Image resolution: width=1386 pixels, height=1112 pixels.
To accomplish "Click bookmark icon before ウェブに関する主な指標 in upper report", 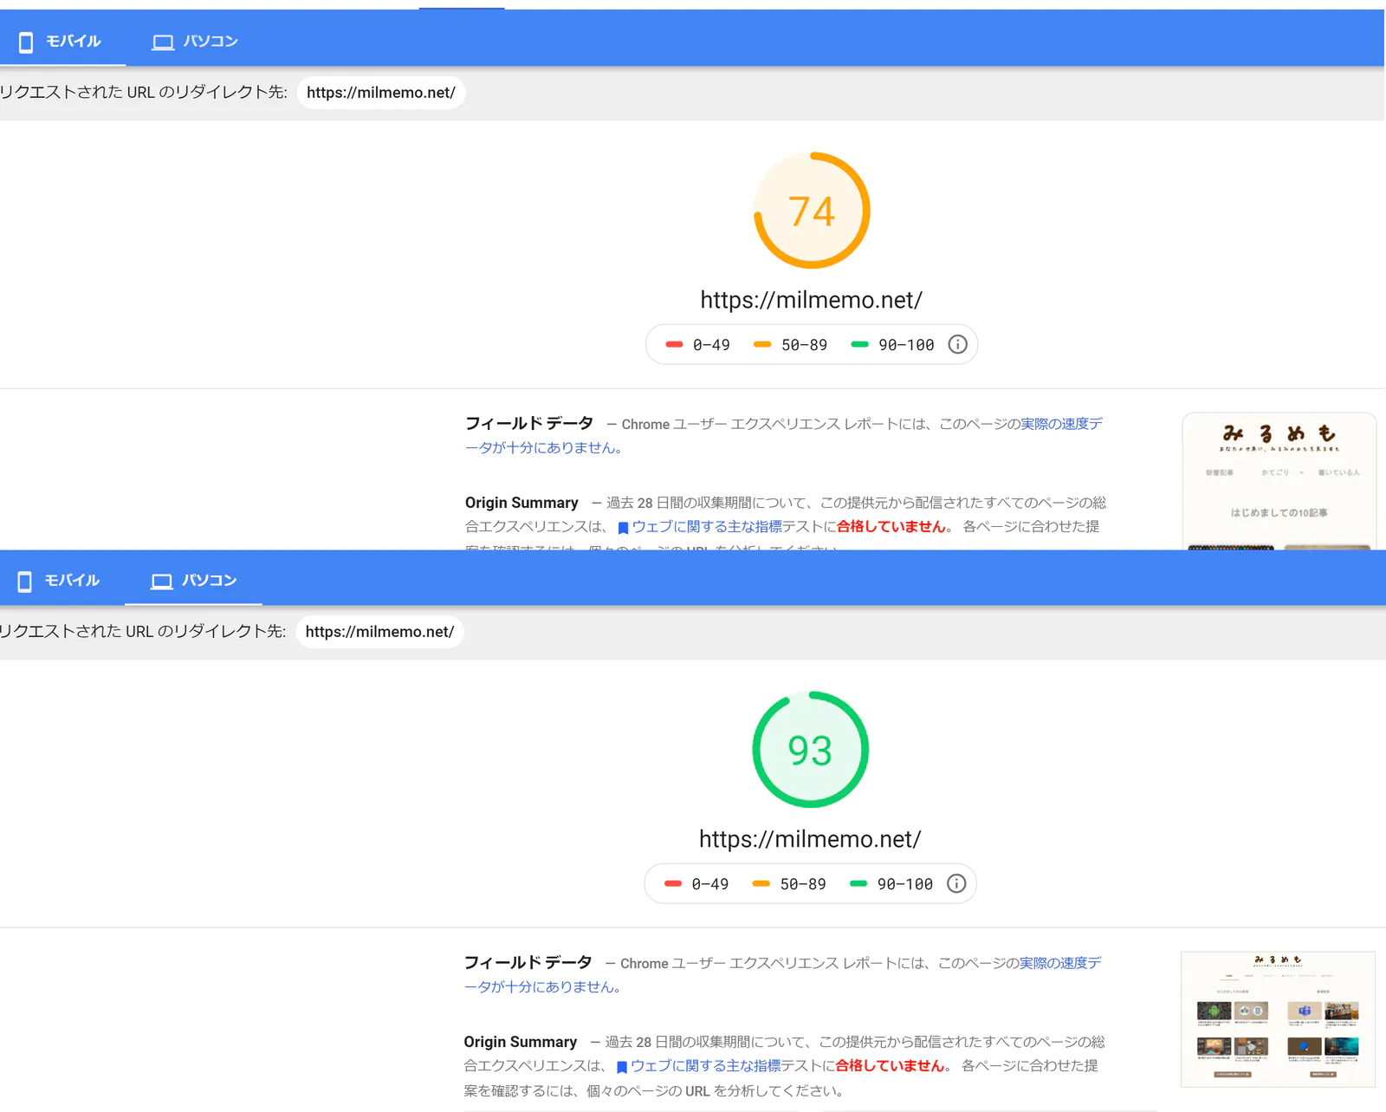I will pyautogui.click(x=623, y=528).
